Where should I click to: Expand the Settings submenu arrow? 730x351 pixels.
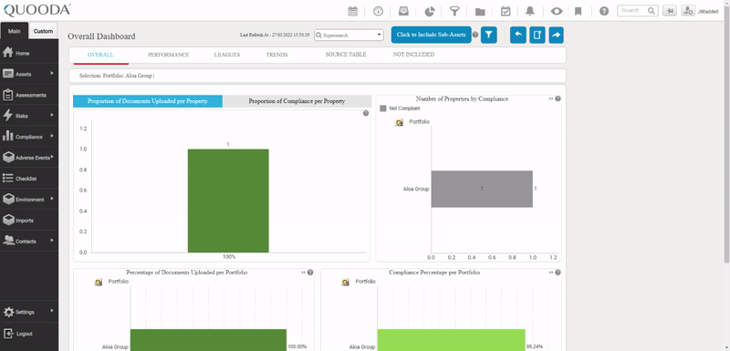click(52, 310)
